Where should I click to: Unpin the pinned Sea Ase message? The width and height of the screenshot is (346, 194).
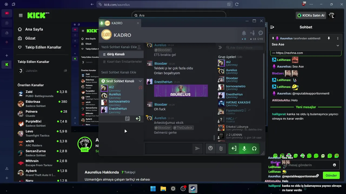[x=329, y=39]
